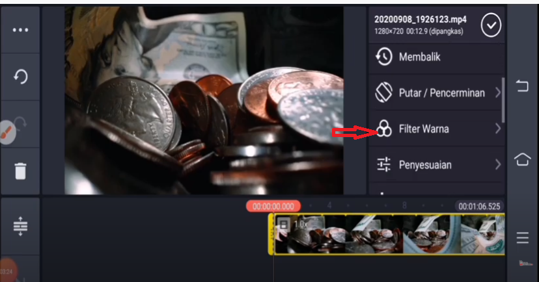Tap the timeline expand/collapse tracks icon
539x282 pixels.
tap(20, 225)
